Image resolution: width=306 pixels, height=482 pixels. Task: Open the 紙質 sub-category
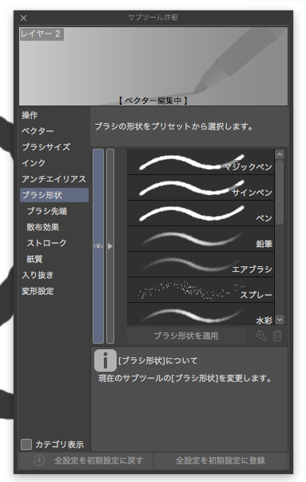34,259
